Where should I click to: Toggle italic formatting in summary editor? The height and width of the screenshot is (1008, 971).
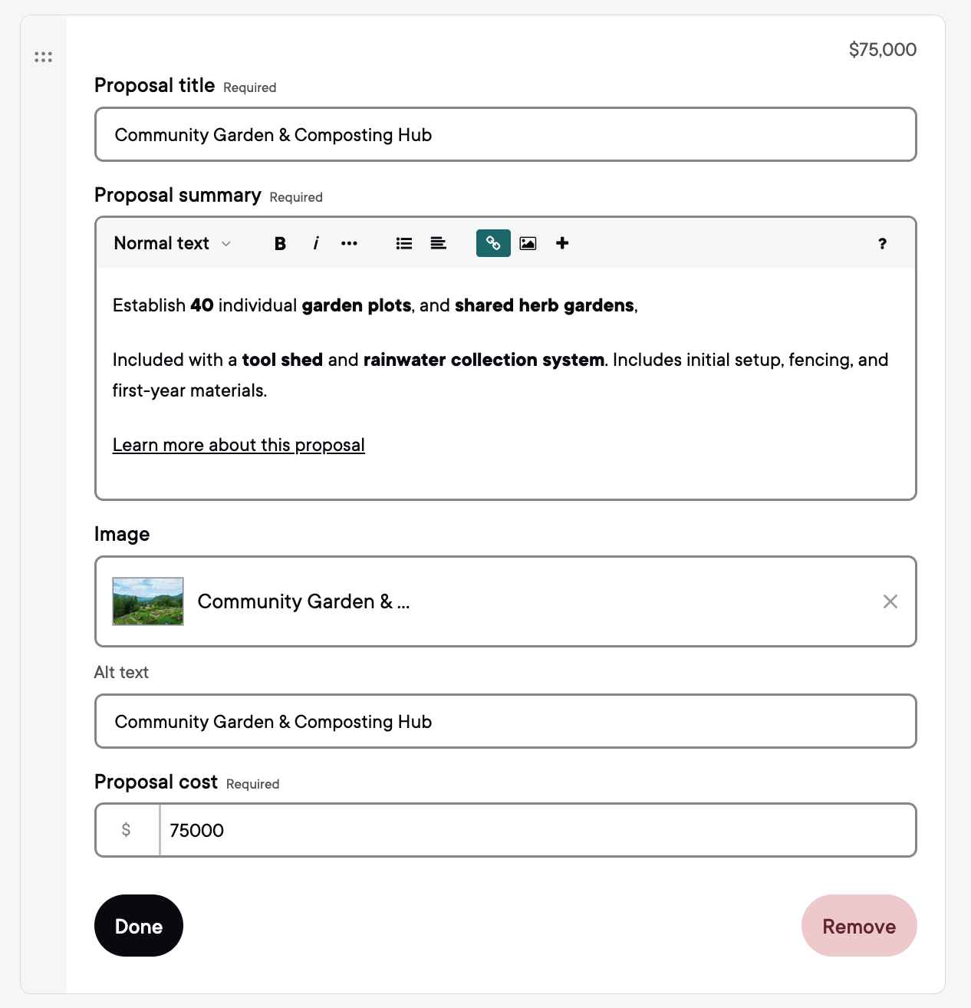pyautogui.click(x=315, y=243)
